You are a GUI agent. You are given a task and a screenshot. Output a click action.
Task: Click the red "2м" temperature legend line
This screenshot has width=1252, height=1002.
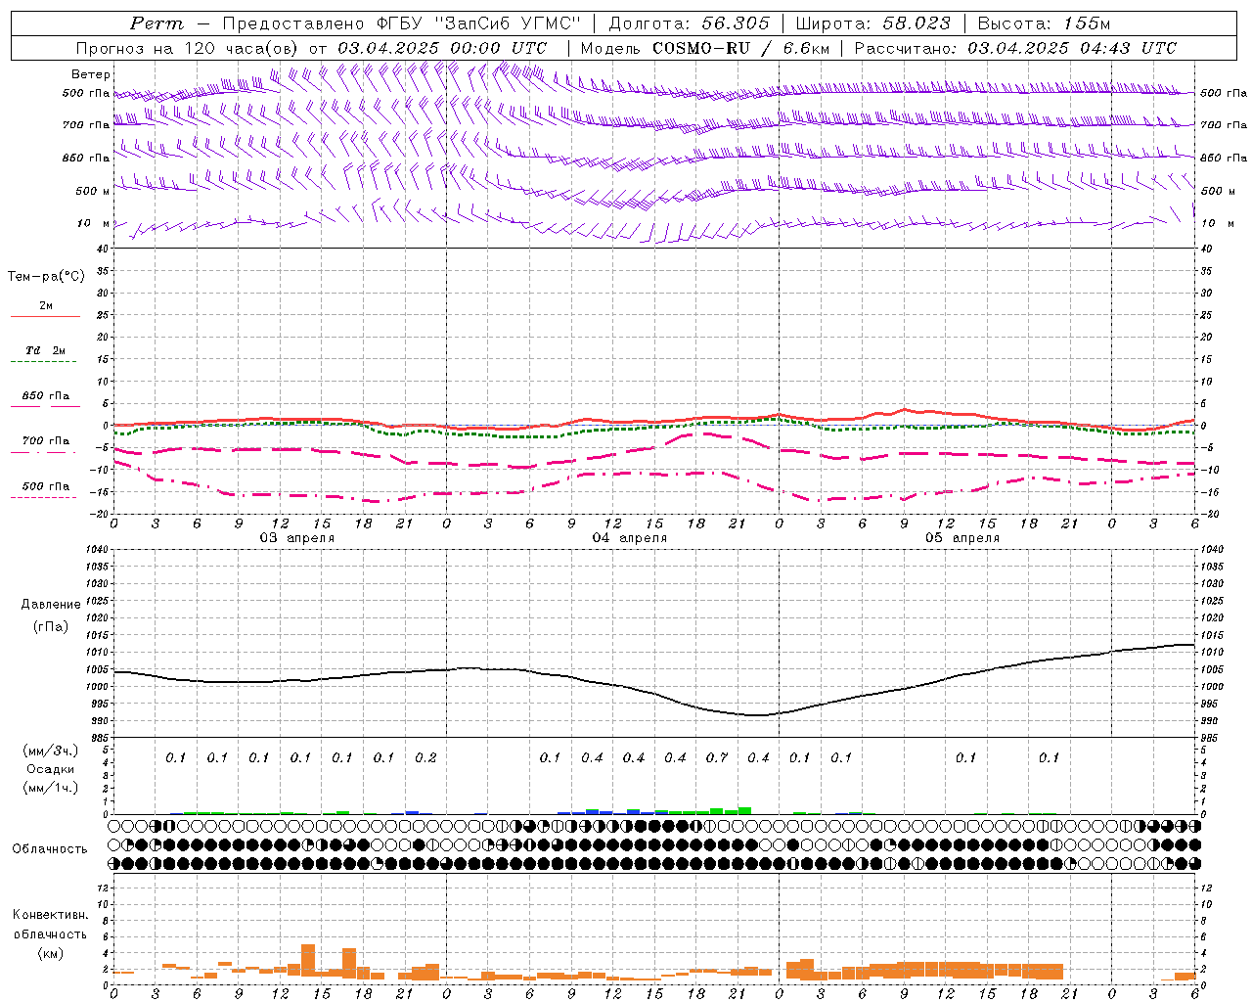pyautogui.click(x=45, y=316)
